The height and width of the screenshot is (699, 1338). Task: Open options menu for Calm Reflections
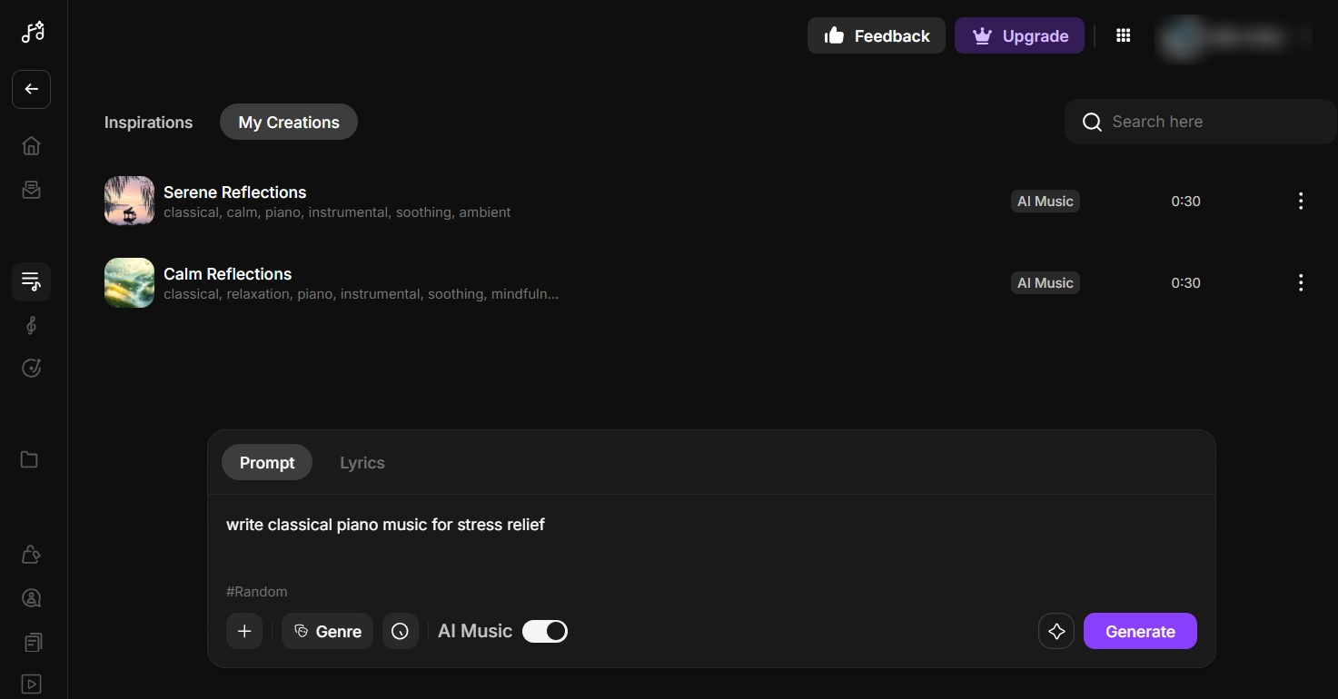[1301, 282]
